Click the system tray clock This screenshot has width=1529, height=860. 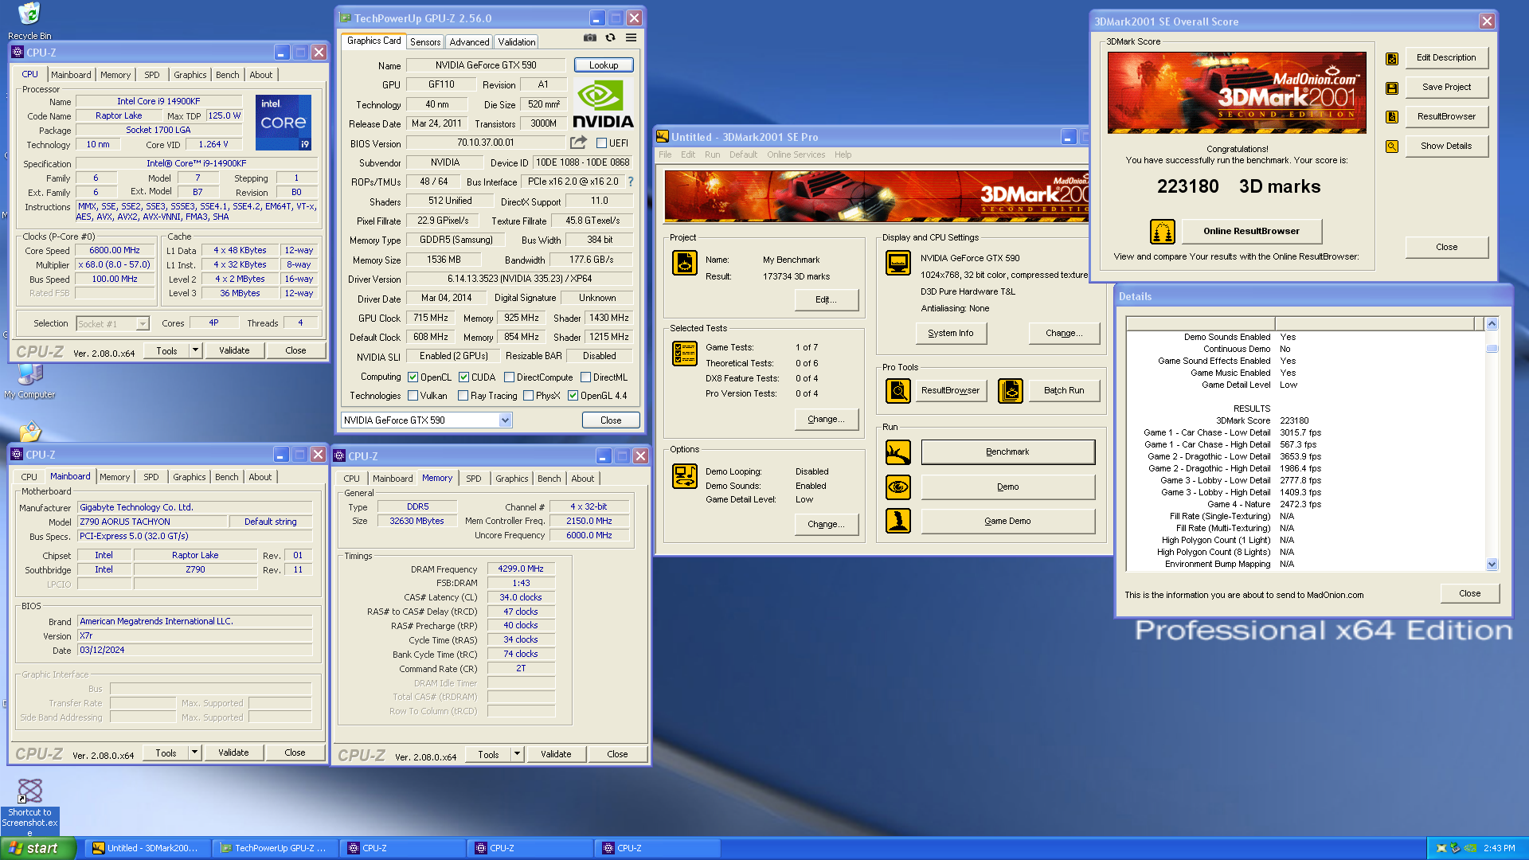click(x=1499, y=848)
